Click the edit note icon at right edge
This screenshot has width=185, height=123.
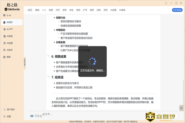point(181,108)
